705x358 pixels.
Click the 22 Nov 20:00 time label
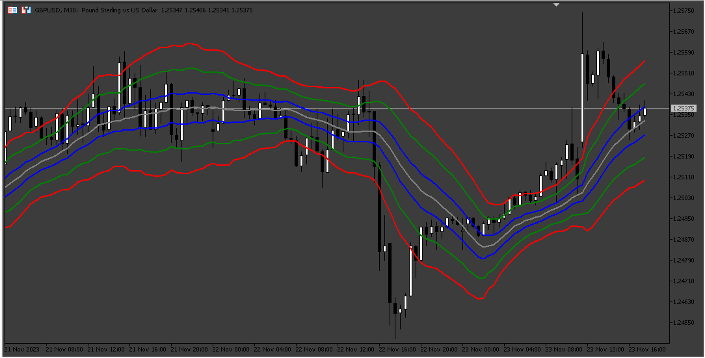pyautogui.click(x=439, y=350)
